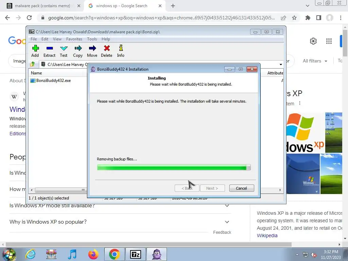Bookmark this page with the star icon
The image size is (348, 261).
click(x=294, y=18)
